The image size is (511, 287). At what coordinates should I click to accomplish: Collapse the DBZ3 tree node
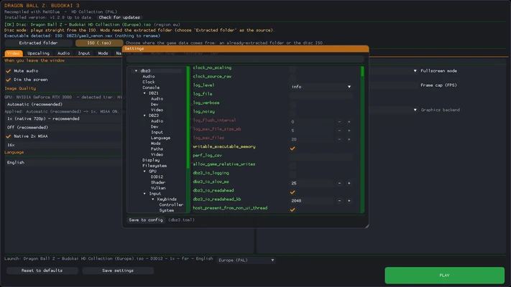click(144, 116)
